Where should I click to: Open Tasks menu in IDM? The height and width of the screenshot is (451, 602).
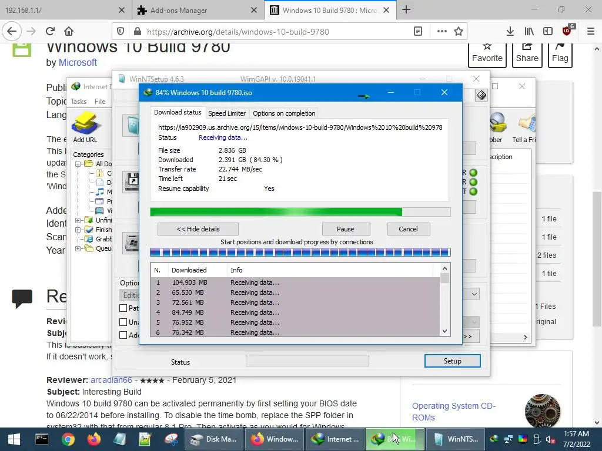pos(79,101)
